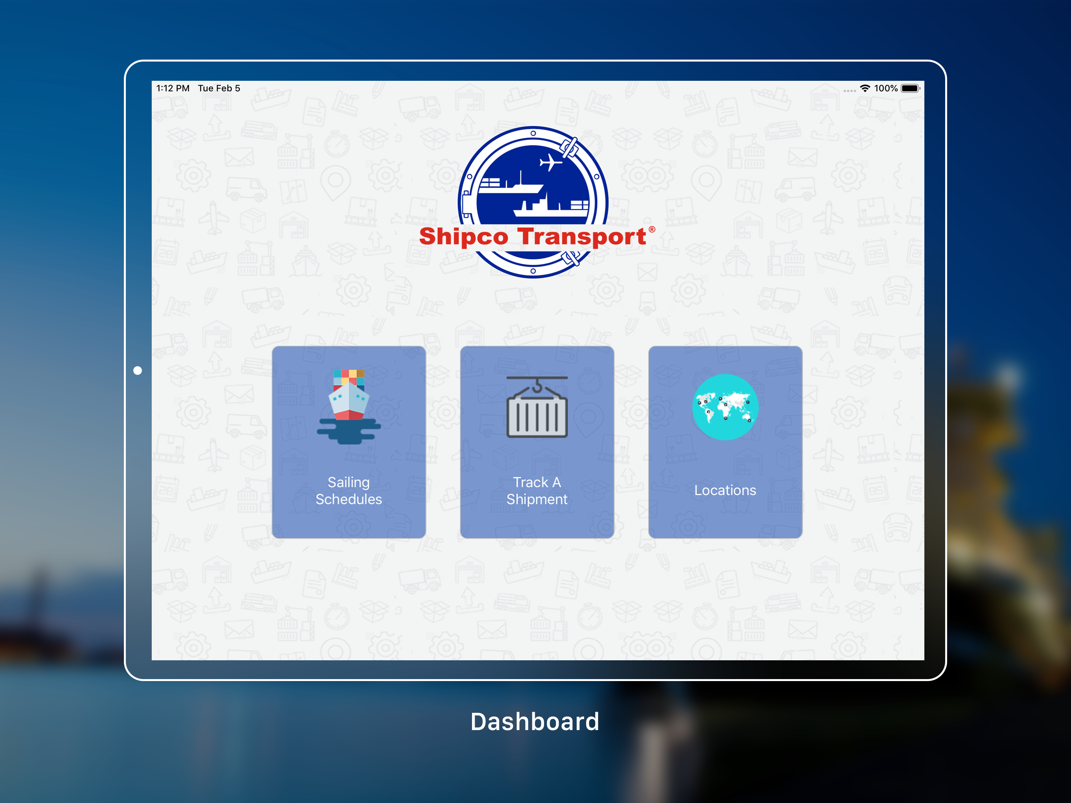This screenshot has height=803, width=1071.
Task: Click the 1:12 PM clock text
Action: [x=173, y=88]
